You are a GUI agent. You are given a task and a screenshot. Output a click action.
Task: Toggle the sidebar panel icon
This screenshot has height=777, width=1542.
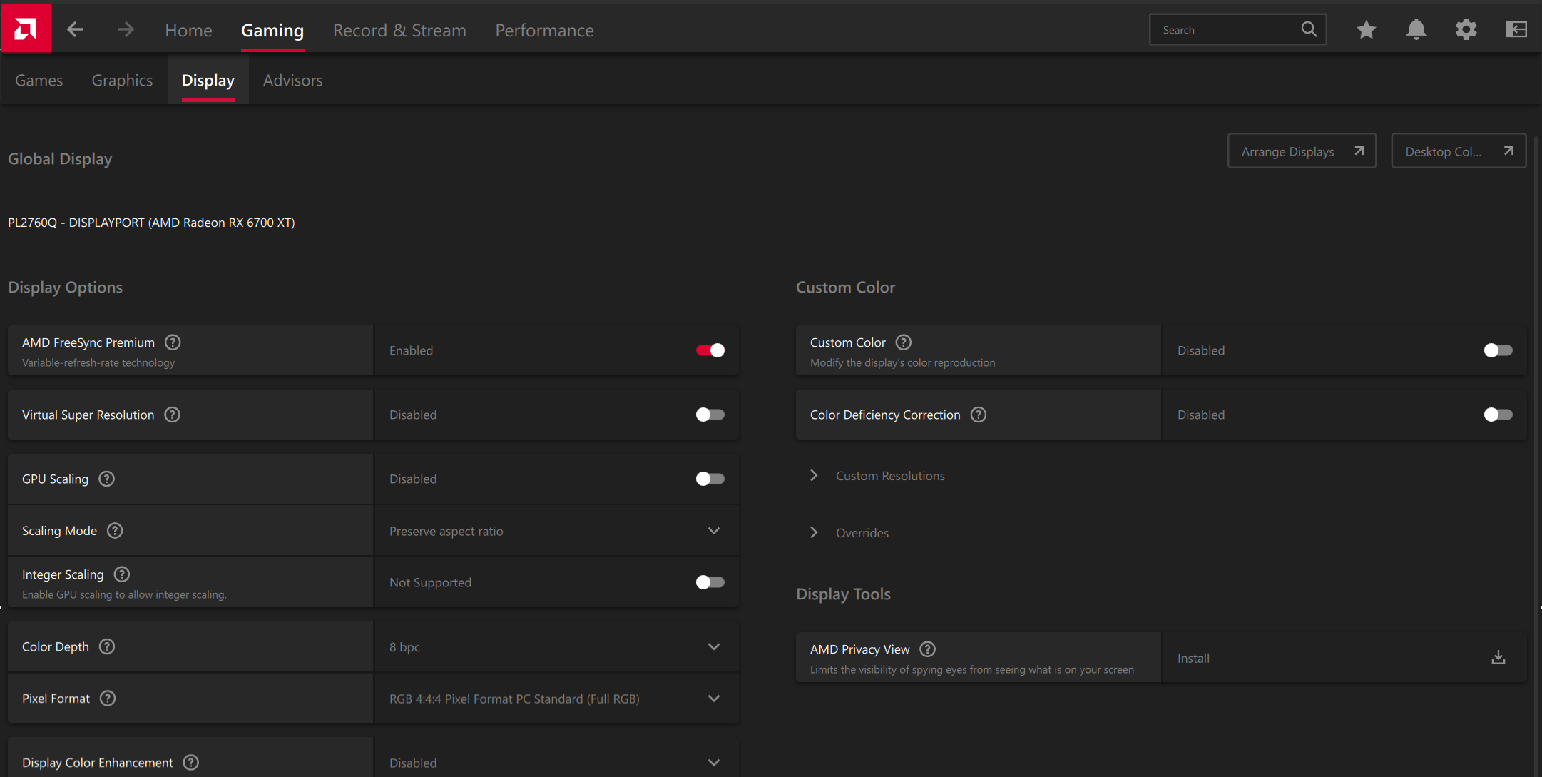1516,29
